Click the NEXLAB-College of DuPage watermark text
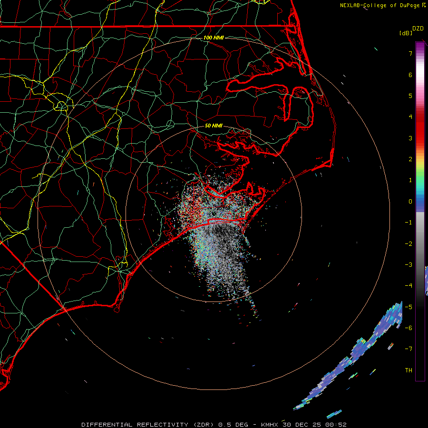428x428 pixels. coord(379,5)
